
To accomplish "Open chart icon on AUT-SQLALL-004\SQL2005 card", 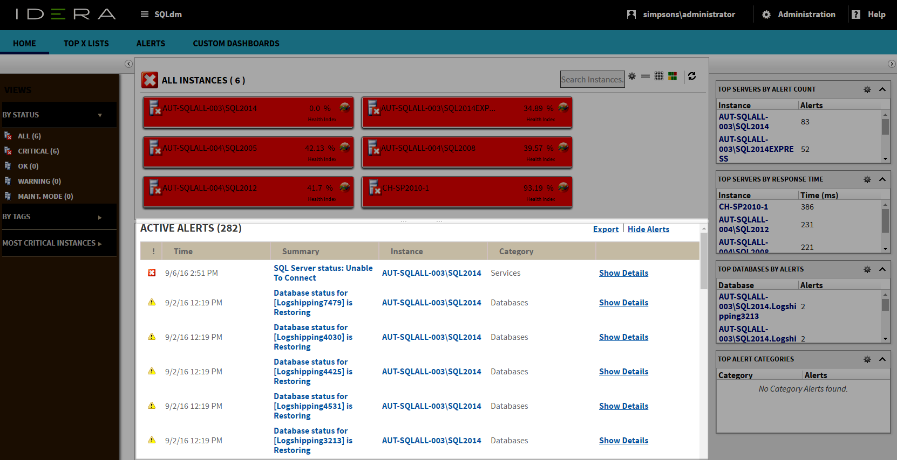I will (x=345, y=148).
